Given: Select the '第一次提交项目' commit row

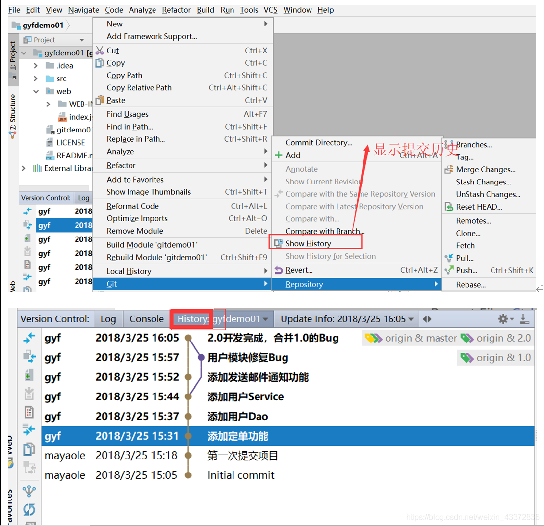Looking at the screenshot, I should point(287,455).
